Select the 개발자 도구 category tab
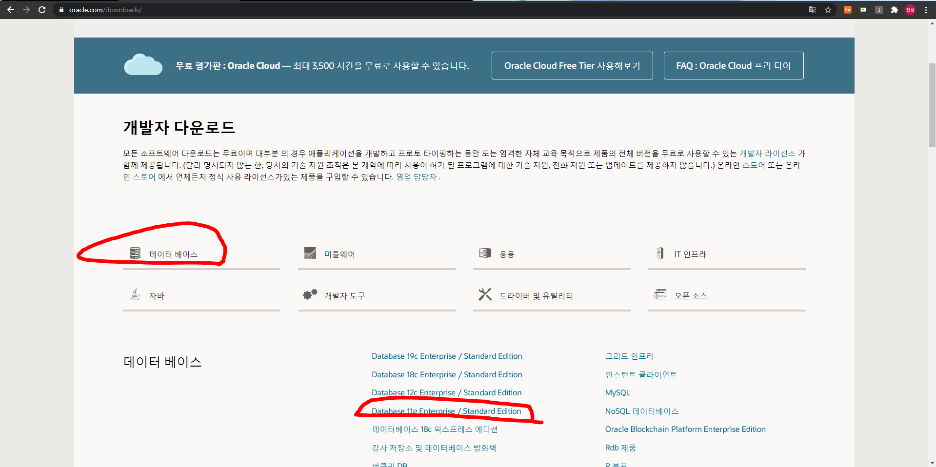936x467 pixels. tap(377, 296)
